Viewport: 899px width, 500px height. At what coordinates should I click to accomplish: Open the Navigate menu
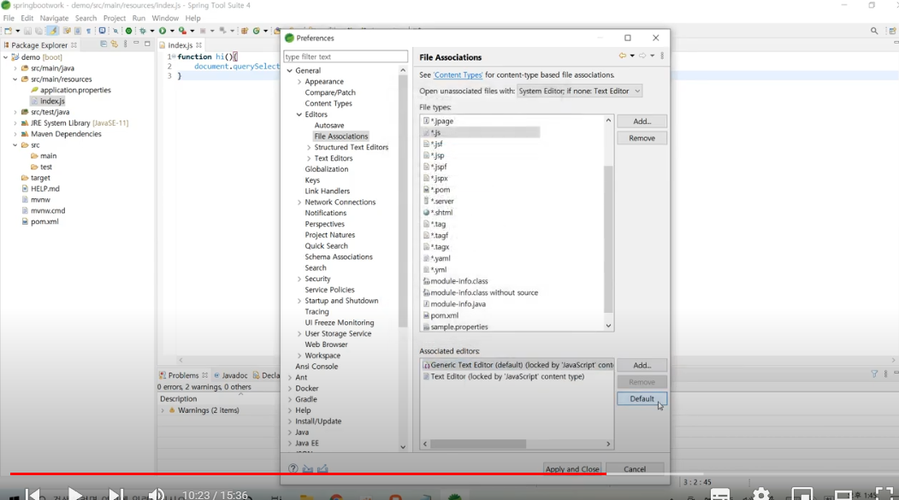pos(54,18)
